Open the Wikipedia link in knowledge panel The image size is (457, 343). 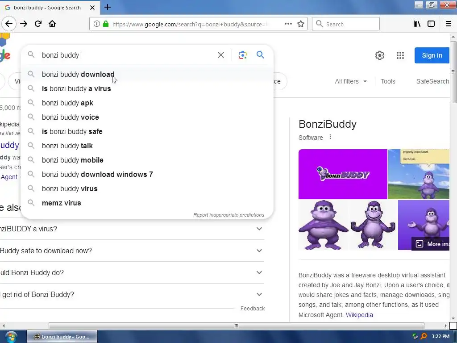[x=359, y=315]
